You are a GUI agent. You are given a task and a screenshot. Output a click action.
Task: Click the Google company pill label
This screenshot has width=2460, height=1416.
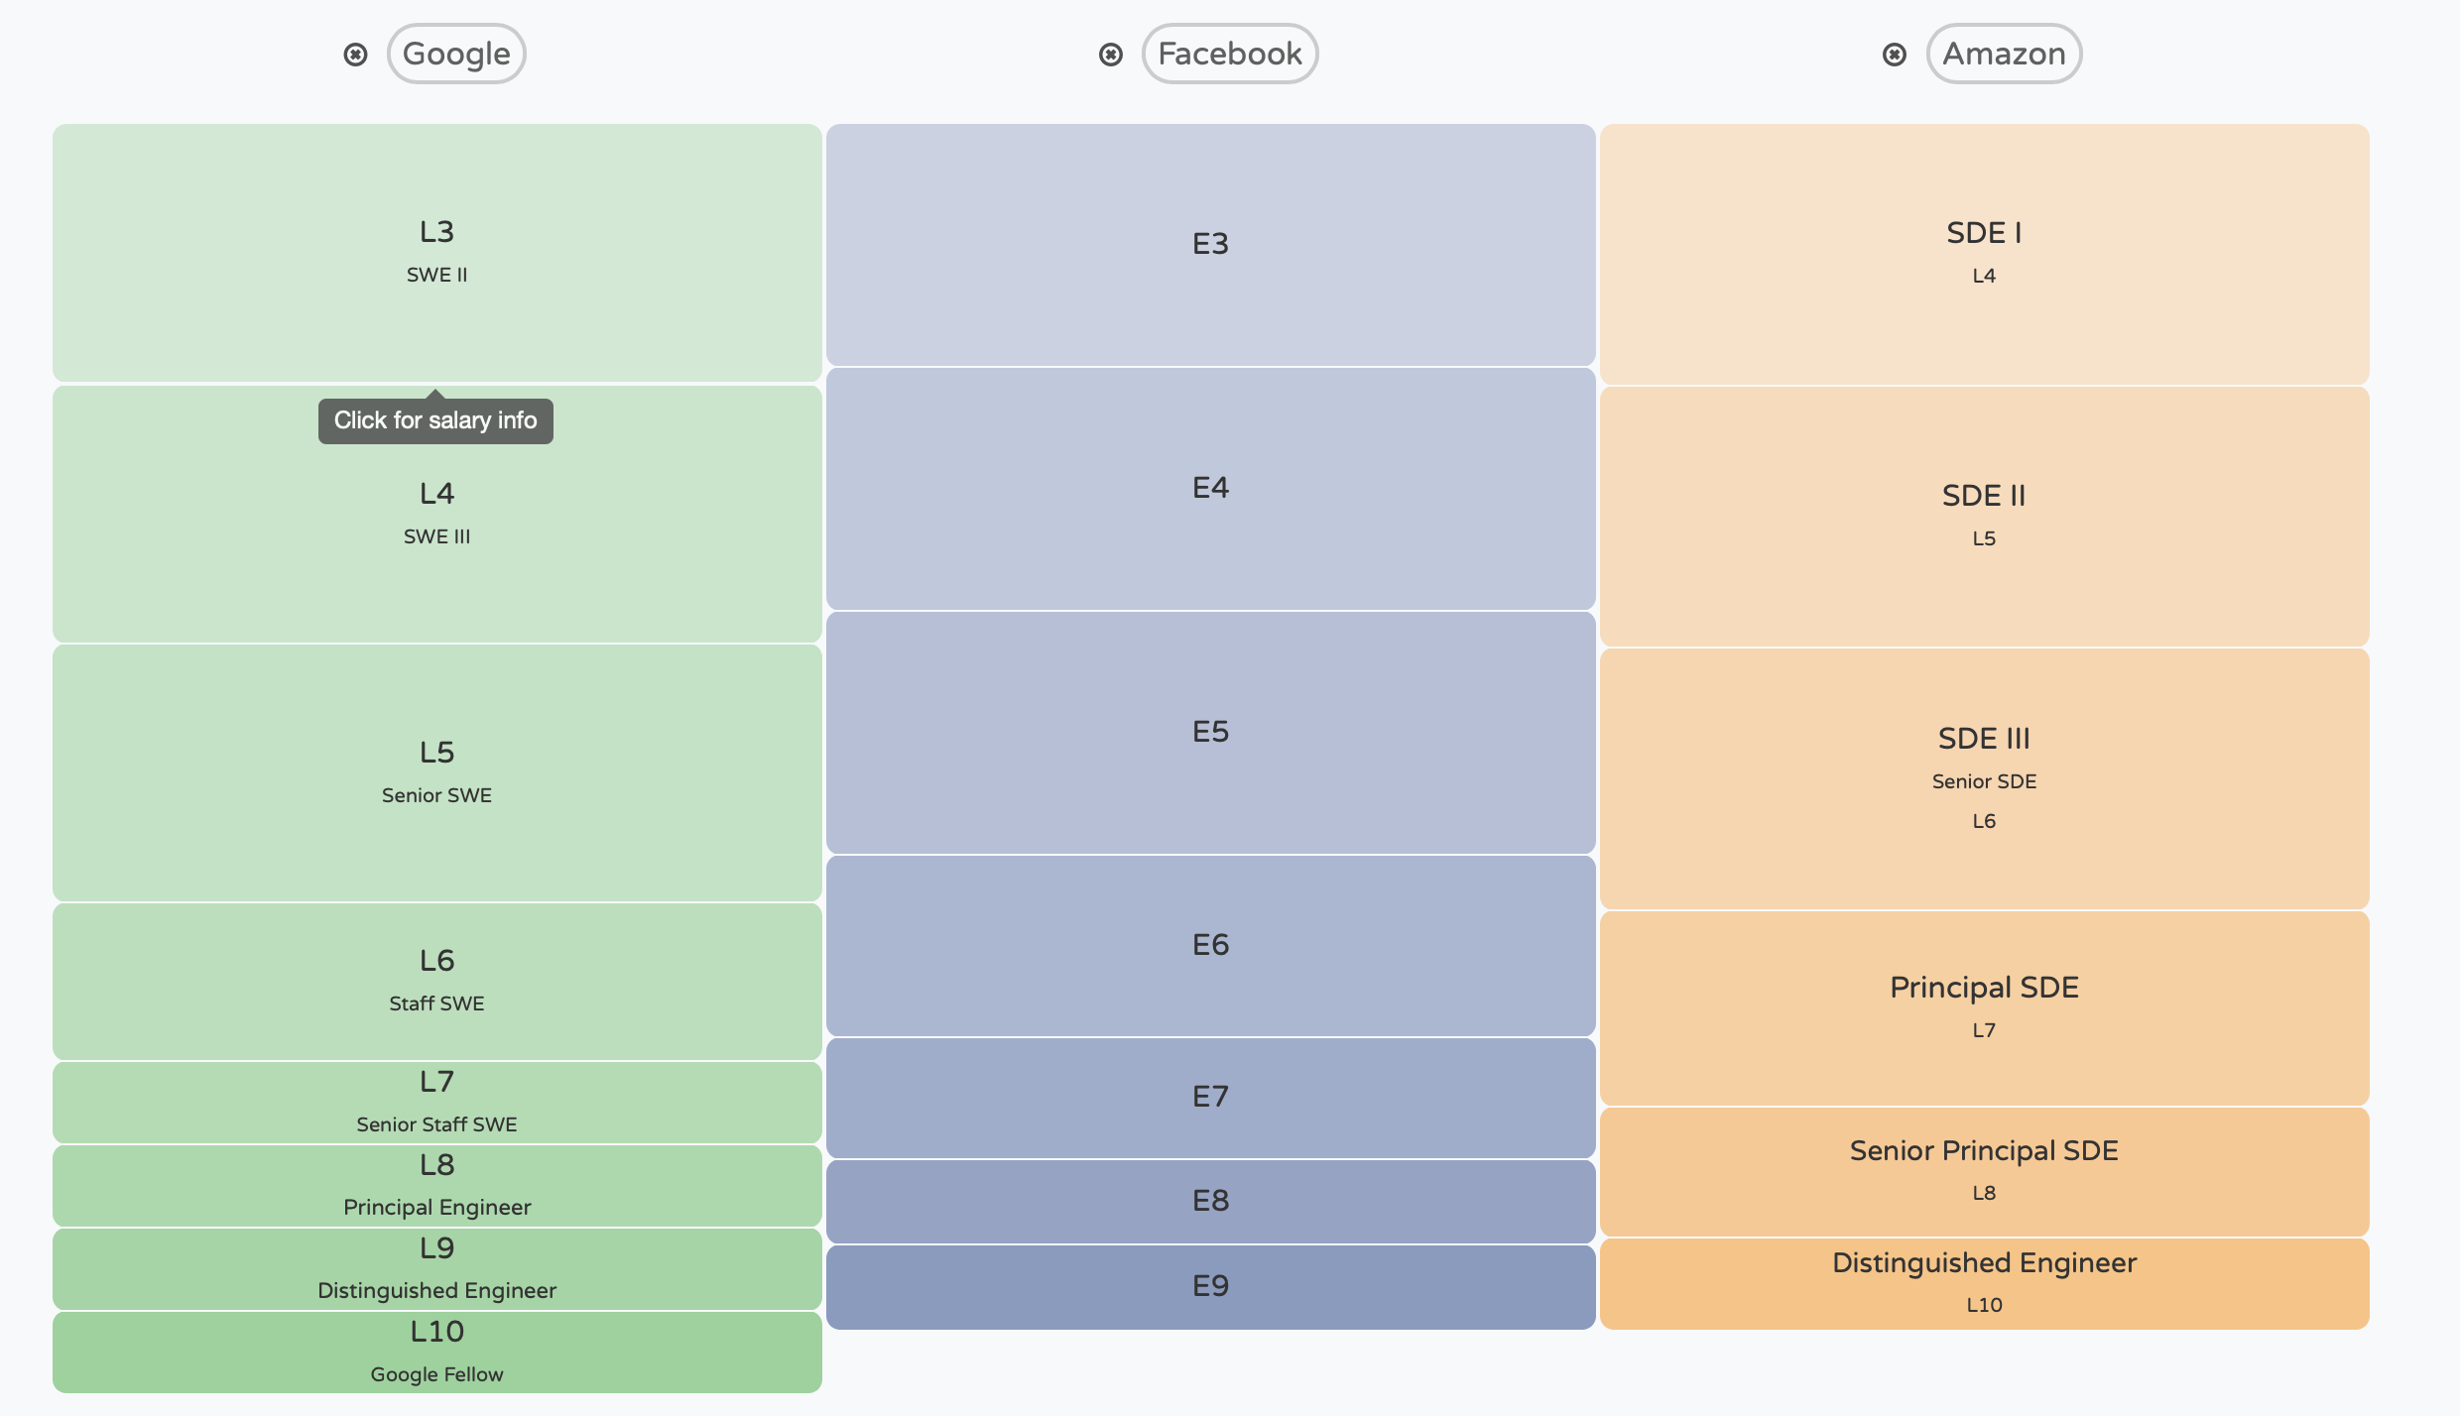456,54
